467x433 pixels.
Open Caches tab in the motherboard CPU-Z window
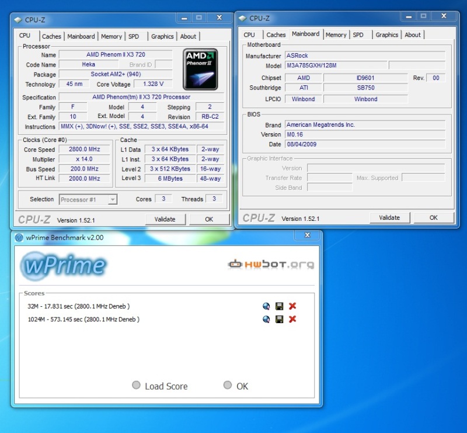click(276, 35)
